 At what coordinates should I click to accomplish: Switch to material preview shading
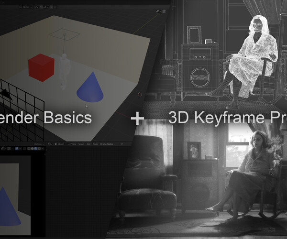coord(36,149)
